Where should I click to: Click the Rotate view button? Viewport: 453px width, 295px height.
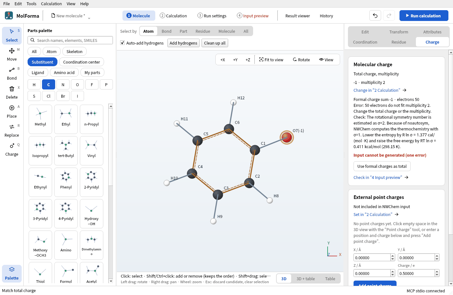click(x=301, y=60)
